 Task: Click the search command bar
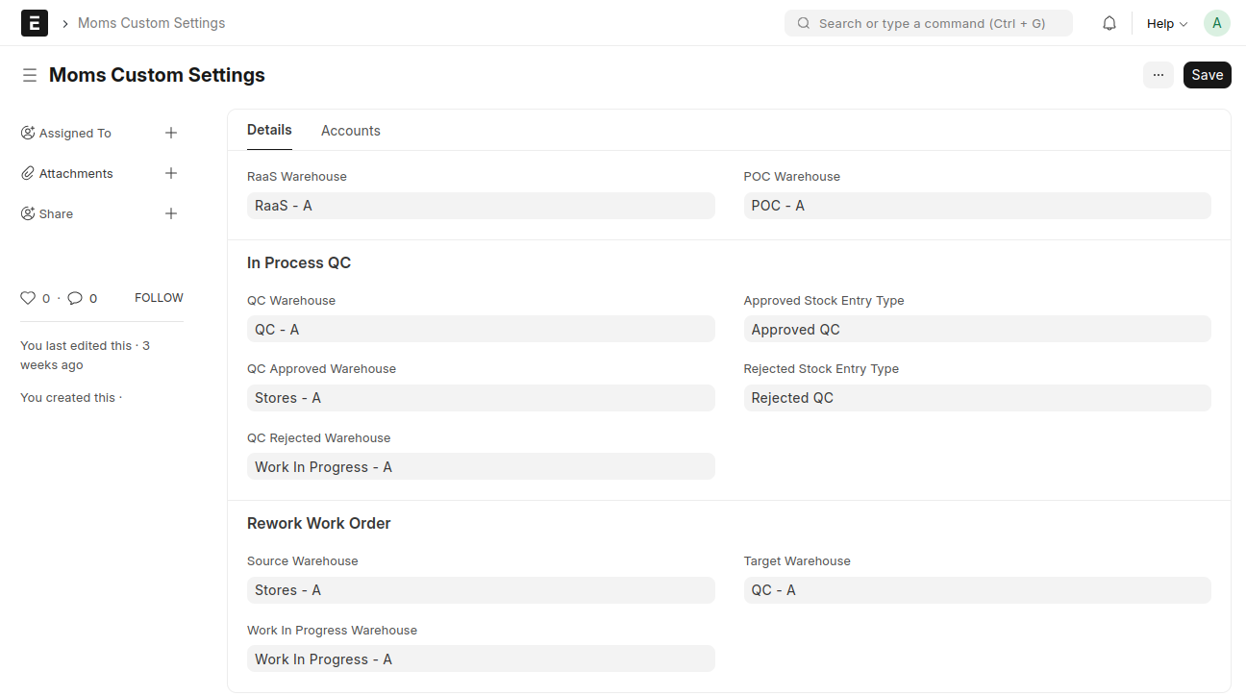pos(928,23)
